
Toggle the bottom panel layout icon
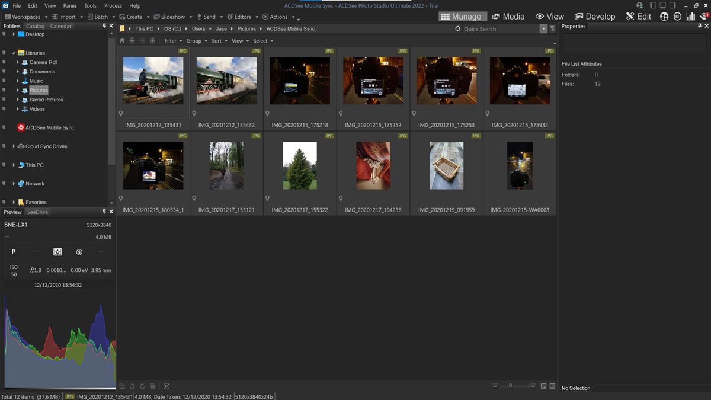point(662,5)
